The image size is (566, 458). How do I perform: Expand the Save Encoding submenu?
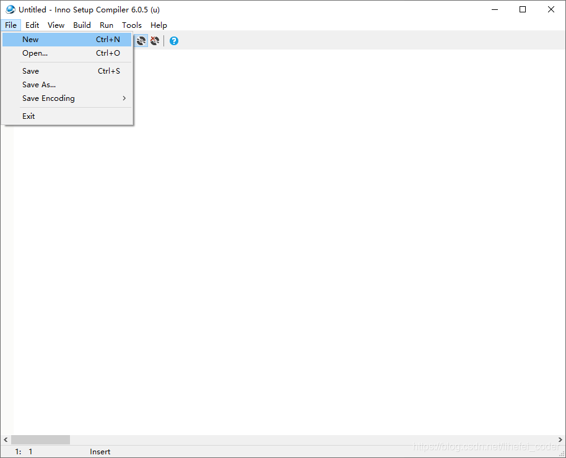(x=67, y=98)
